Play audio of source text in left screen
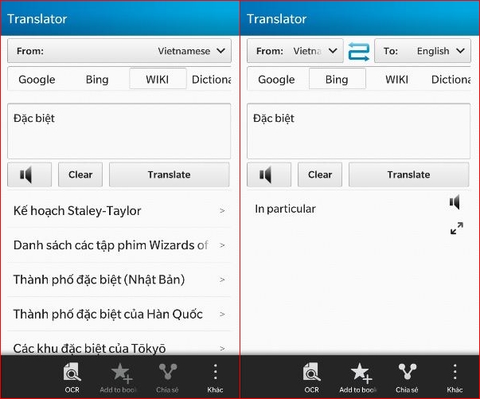This screenshot has width=480, height=399. [x=29, y=175]
